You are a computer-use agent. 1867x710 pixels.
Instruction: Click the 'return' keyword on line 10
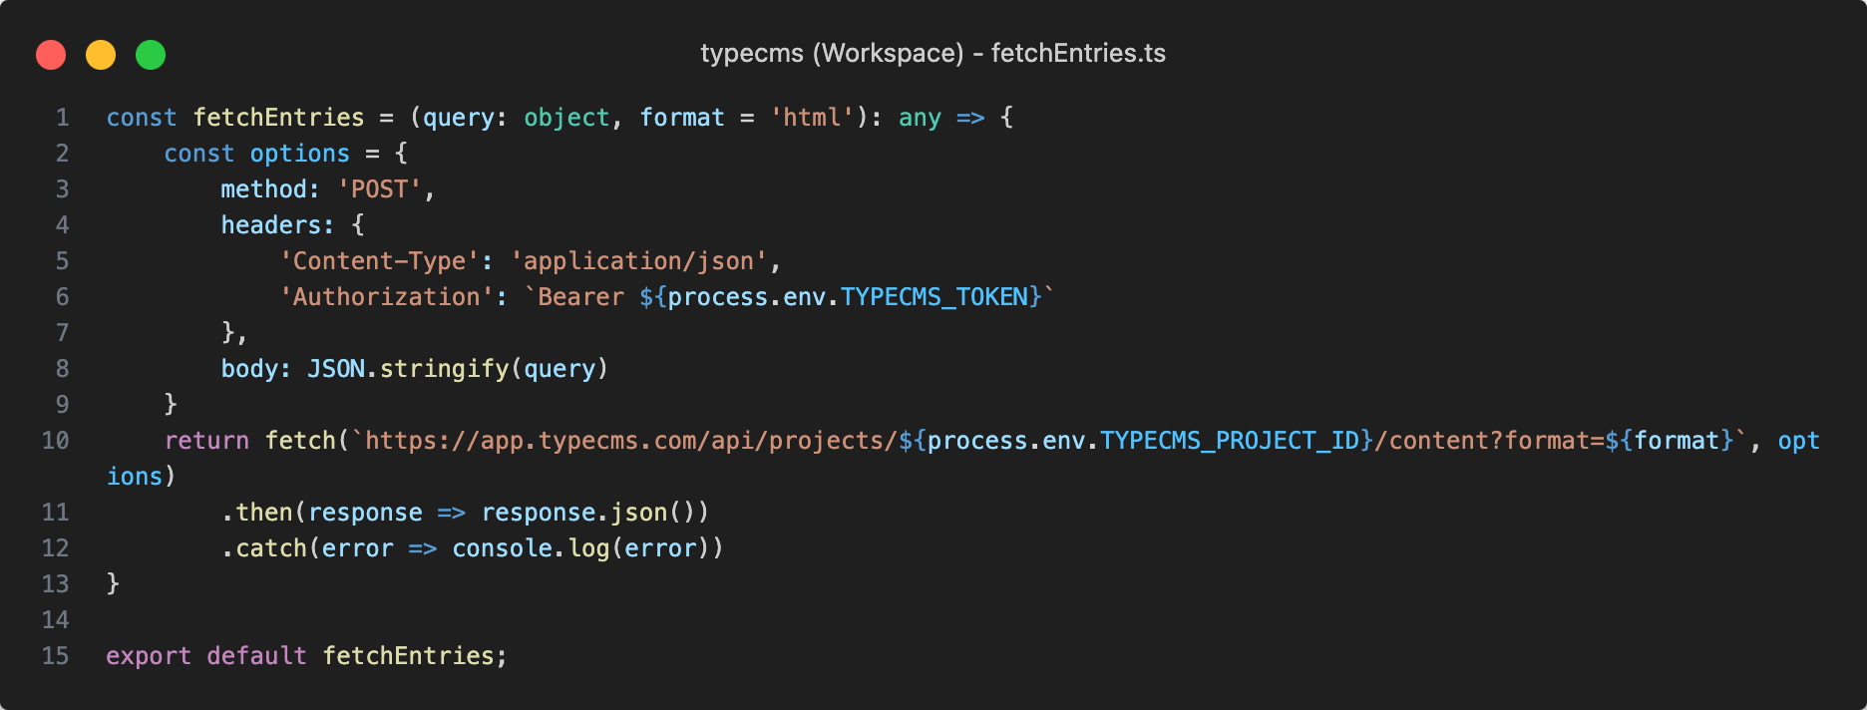206,441
